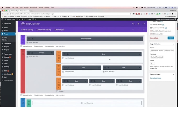Image resolution: width=178 pixels, height=119 pixels.
Task: Add Specialty Section below the Fullwidth Header section
Action: 49,46
